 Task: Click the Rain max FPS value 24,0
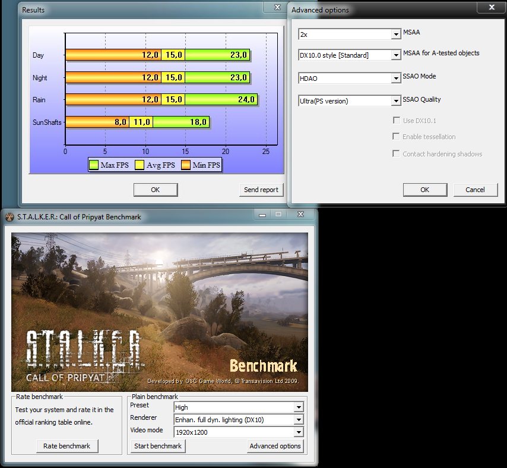246,99
